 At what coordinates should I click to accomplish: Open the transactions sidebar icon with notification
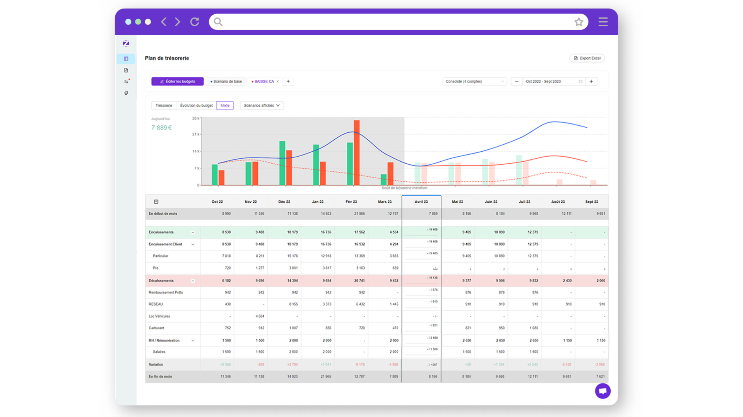pyautogui.click(x=126, y=82)
